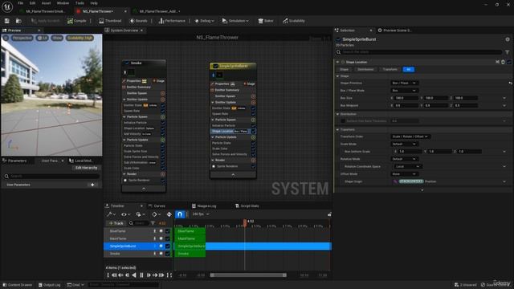Open the Window menu

pos(63,3)
